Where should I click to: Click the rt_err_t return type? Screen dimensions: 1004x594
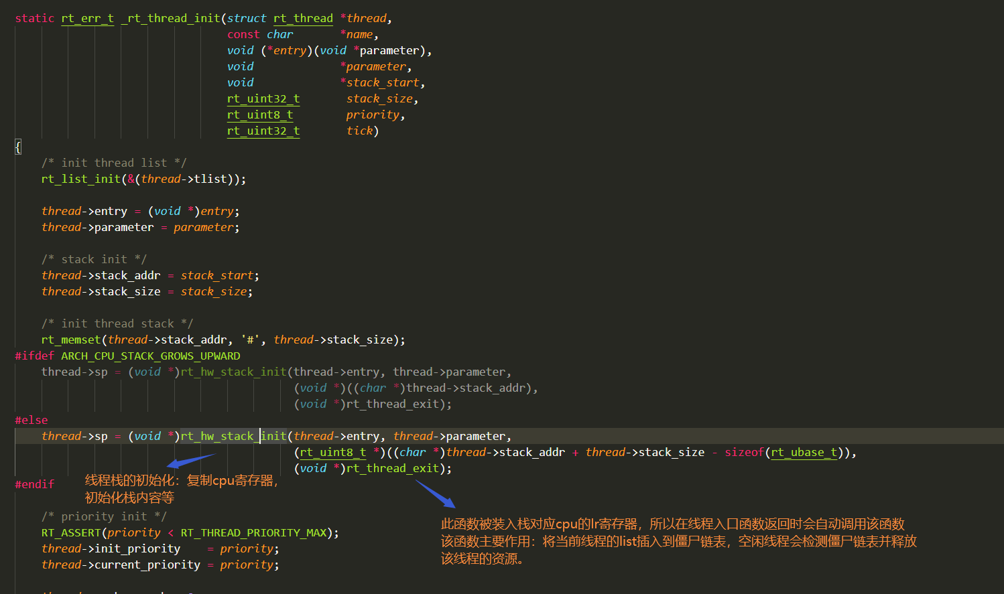87,18
